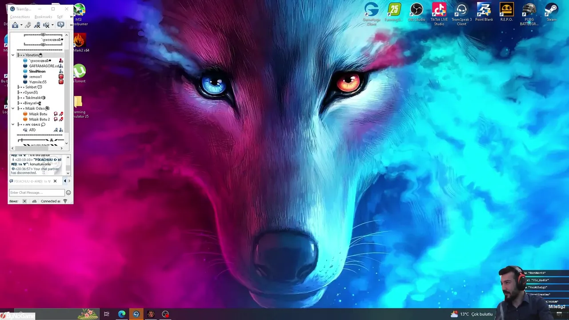Open the Connections menu in TeamSpeak
Screen dimensions: 569x320
(20, 17)
